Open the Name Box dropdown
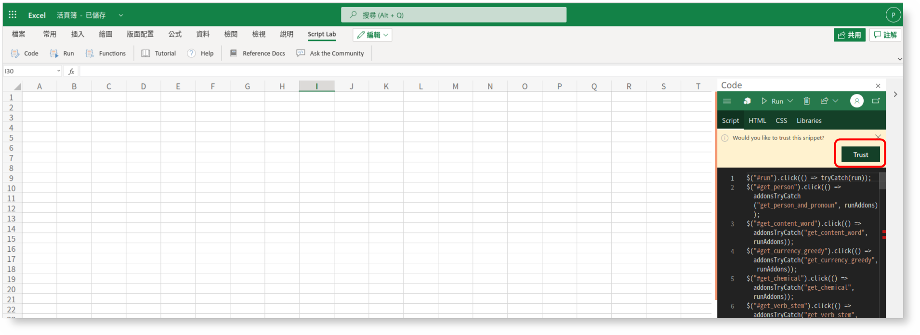The height and width of the screenshot is (335, 920). (x=59, y=71)
